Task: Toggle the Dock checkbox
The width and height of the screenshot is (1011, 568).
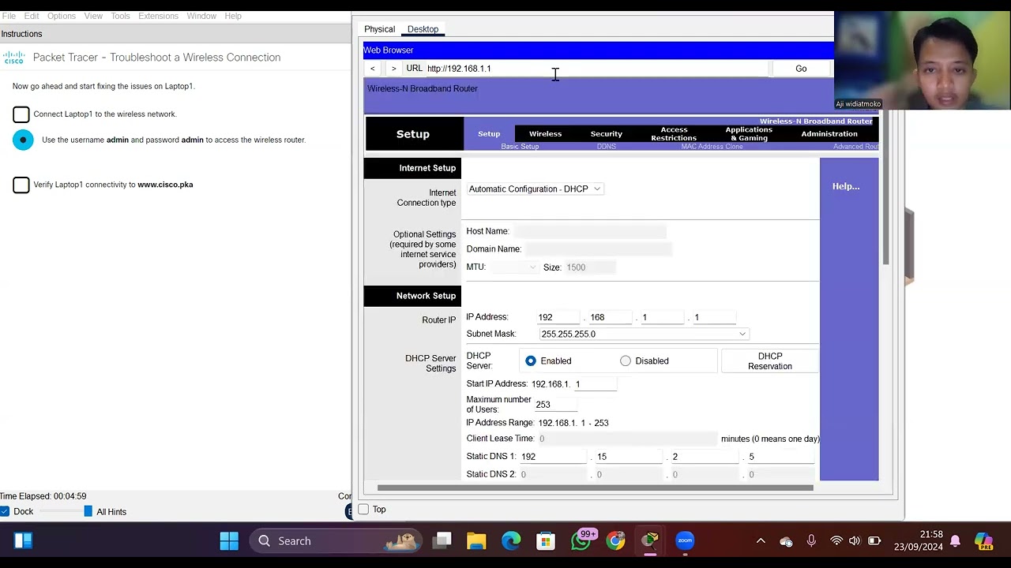Action: [x=5, y=512]
